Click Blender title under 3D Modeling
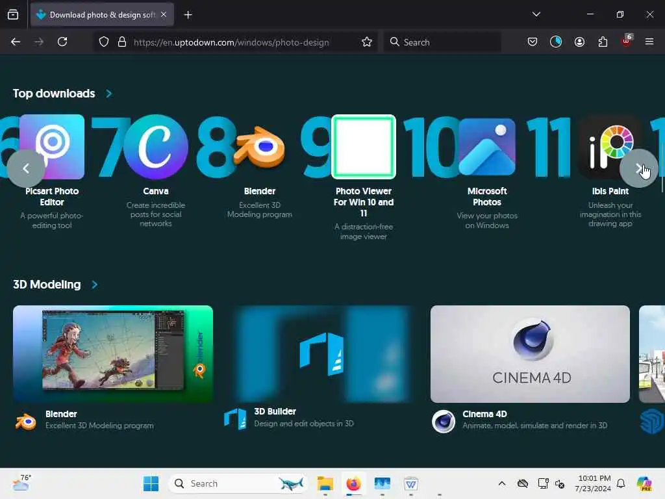The image size is (665, 499). 61,414
